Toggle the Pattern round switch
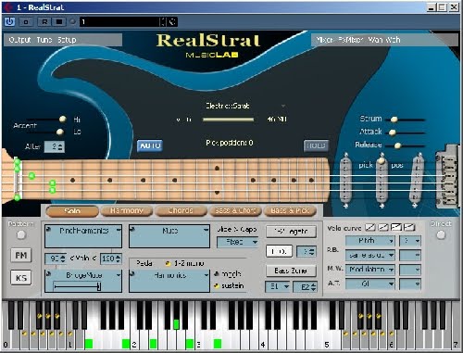 21,235
